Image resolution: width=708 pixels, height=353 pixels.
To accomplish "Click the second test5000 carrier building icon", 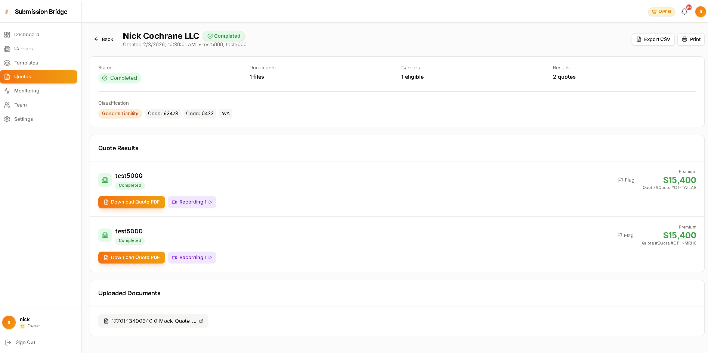I will click(x=105, y=235).
